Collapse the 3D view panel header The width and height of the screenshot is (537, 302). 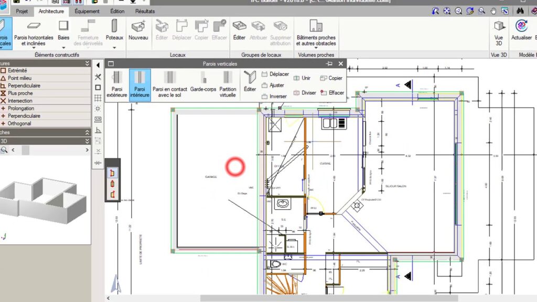coord(87,141)
